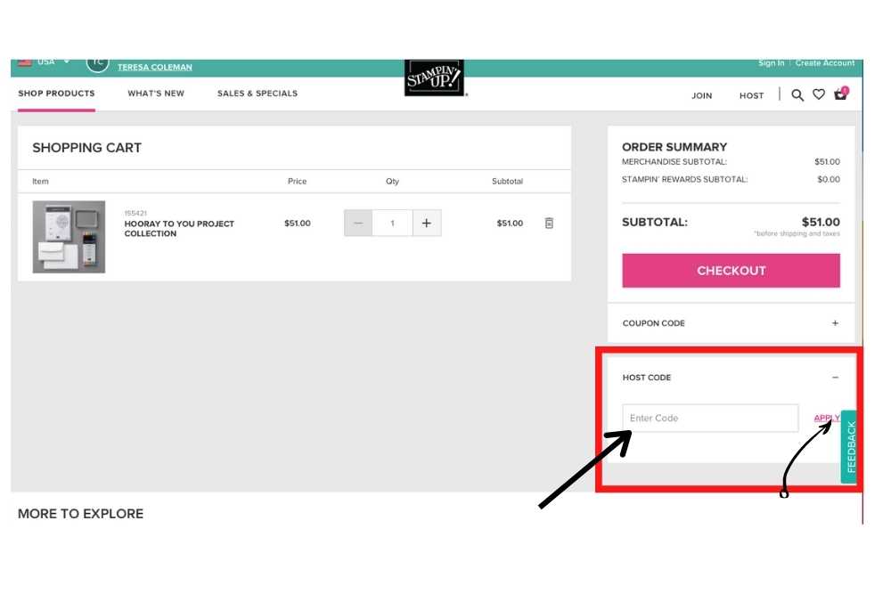This screenshot has width=891, height=594.
Task: Open the Hooray To You product thumbnail
Action: (69, 237)
